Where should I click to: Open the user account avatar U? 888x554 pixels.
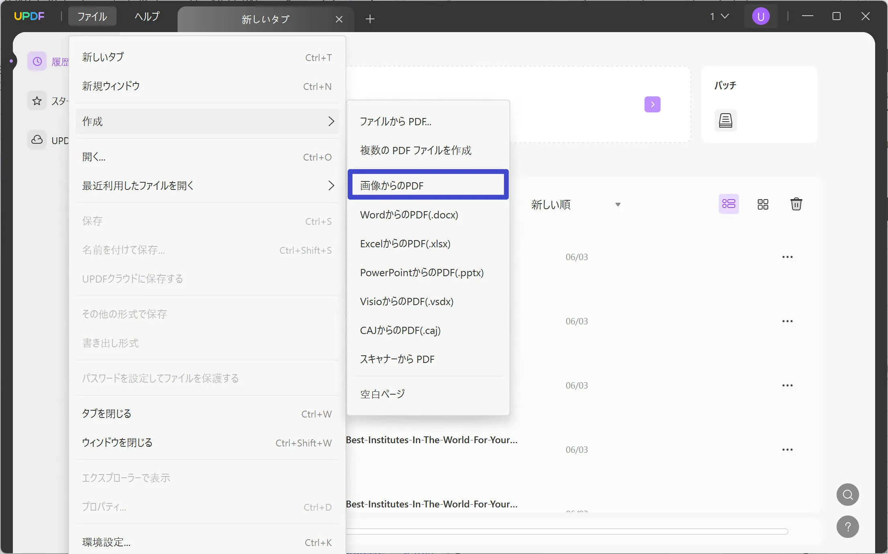pyautogui.click(x=761, y=16)
